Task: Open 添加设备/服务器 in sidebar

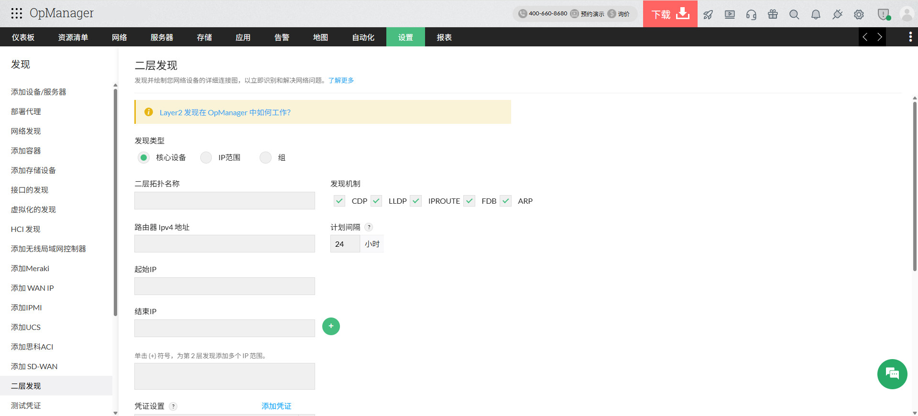Action: click(x=39, y=92)
